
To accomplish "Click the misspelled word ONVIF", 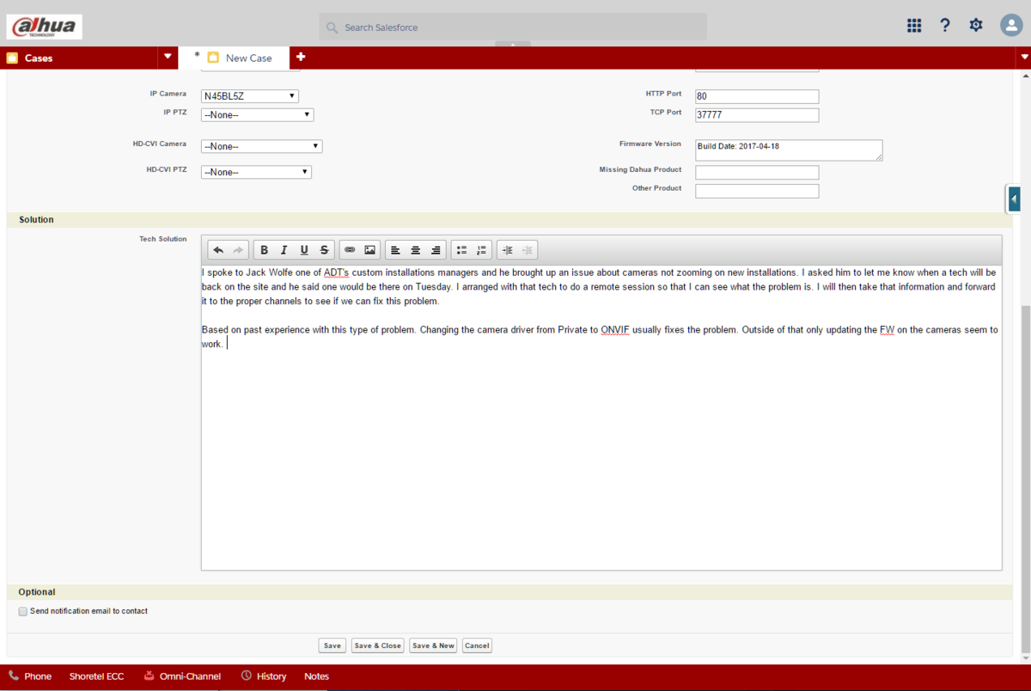I will click(615, 330).
